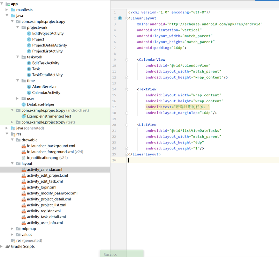The width and height of the screenshot is (279, 257).
Task: Collapse the projectwork package
Action: tap(18, 28)
